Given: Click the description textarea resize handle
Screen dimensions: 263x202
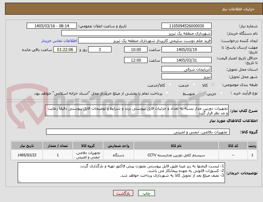Looking at the screenshot, I should [x=47, y=114].
